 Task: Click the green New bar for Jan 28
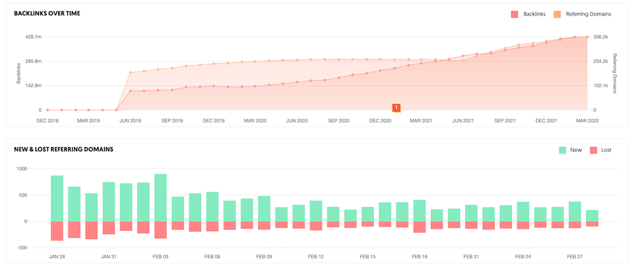57,198
